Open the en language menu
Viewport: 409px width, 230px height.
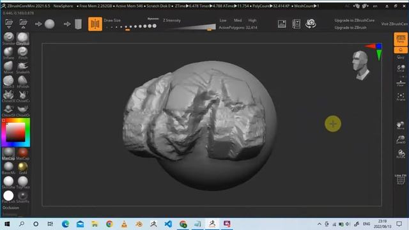tap(375, 6)
